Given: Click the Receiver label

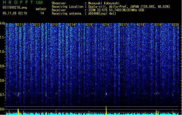Looking at the screenshot, I should coord(59,10).
